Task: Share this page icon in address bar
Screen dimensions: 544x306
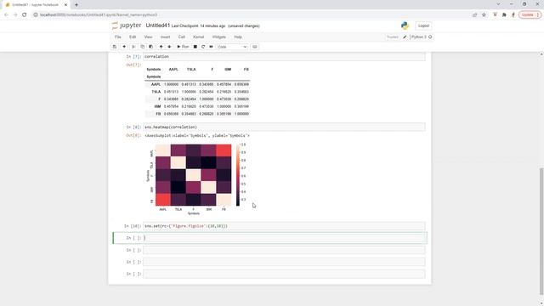Action: click(x=474, y=15)
